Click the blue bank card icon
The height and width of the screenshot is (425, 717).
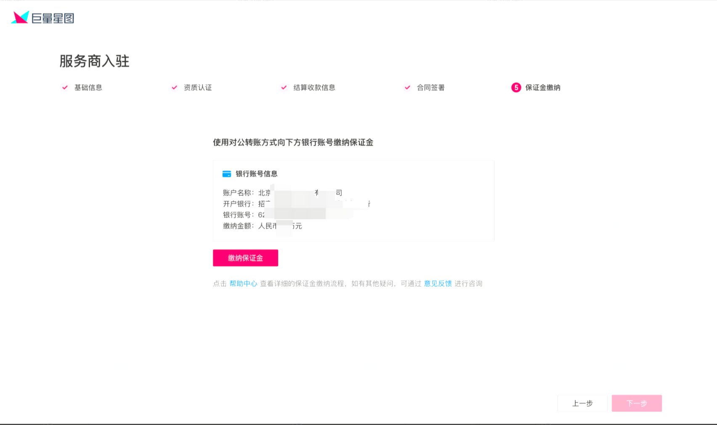click(x=226, y=173)
